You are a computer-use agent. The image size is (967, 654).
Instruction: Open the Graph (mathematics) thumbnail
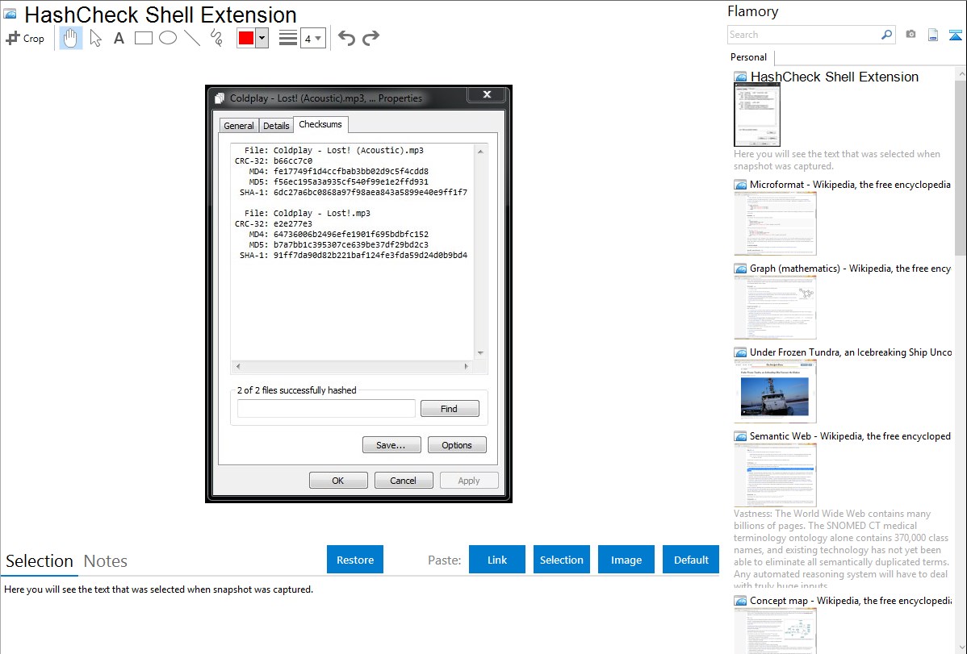(775, 307)
